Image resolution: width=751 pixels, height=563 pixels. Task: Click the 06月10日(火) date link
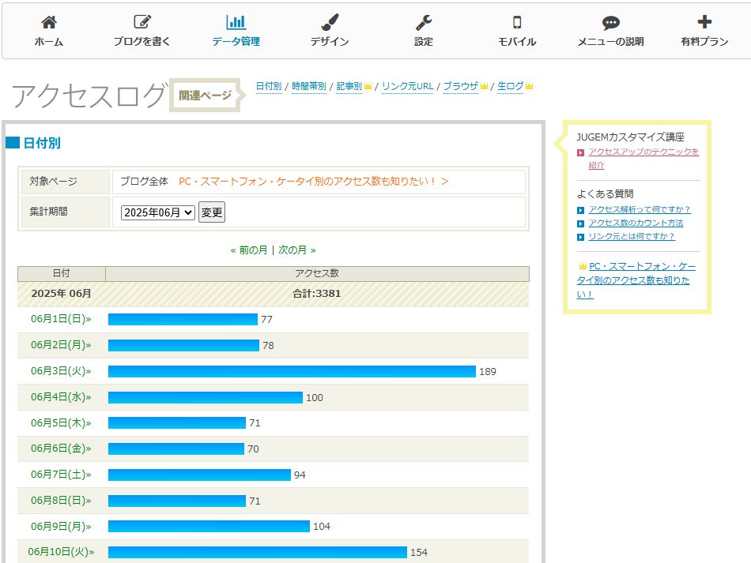(x=61, y=552)
